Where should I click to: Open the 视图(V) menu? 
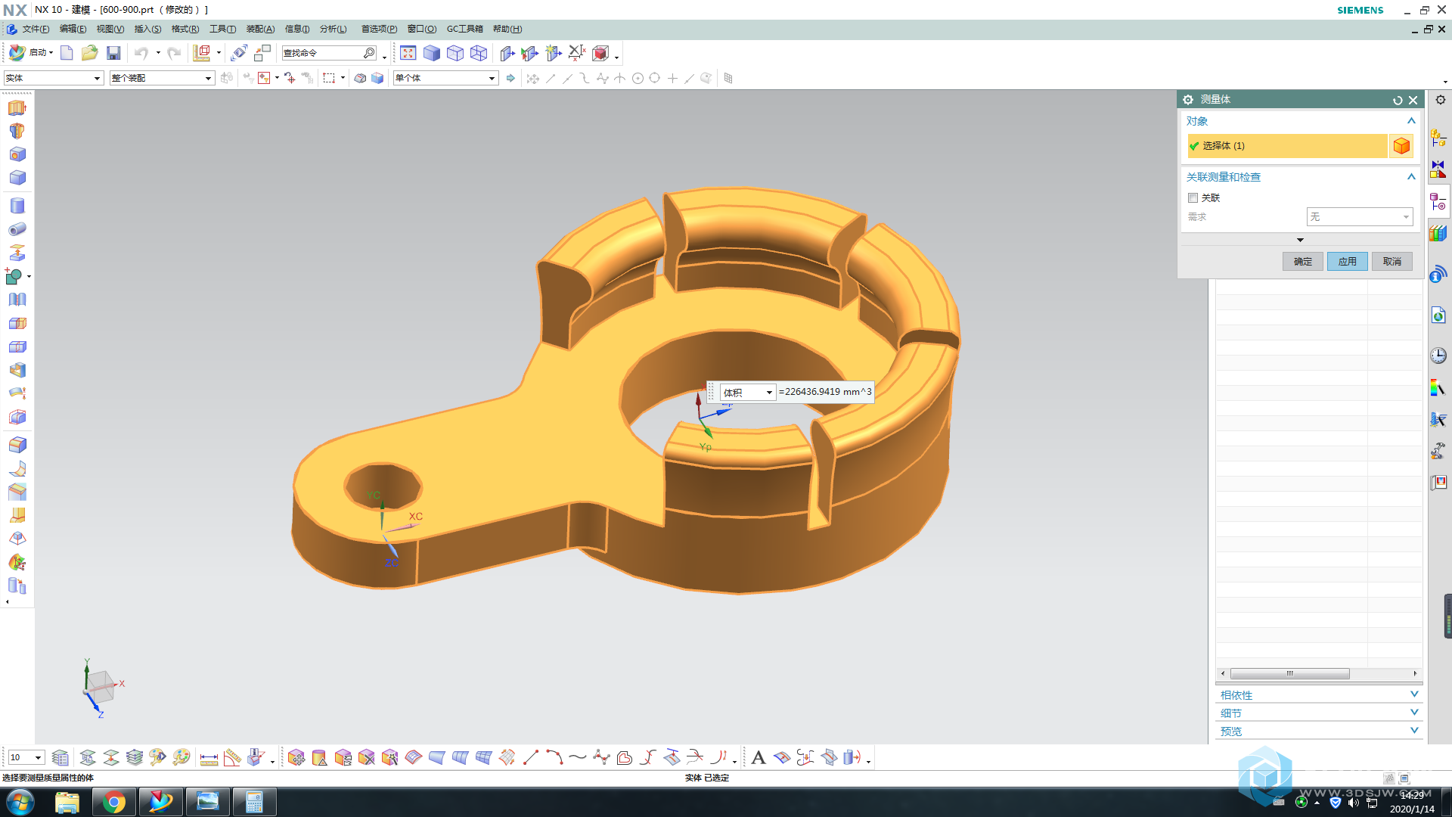(x=110, y=29)
